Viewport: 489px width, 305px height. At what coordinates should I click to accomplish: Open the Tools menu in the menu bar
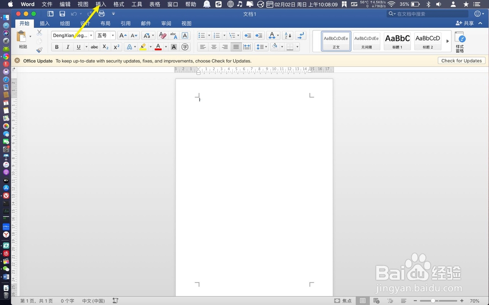point(136,4)
